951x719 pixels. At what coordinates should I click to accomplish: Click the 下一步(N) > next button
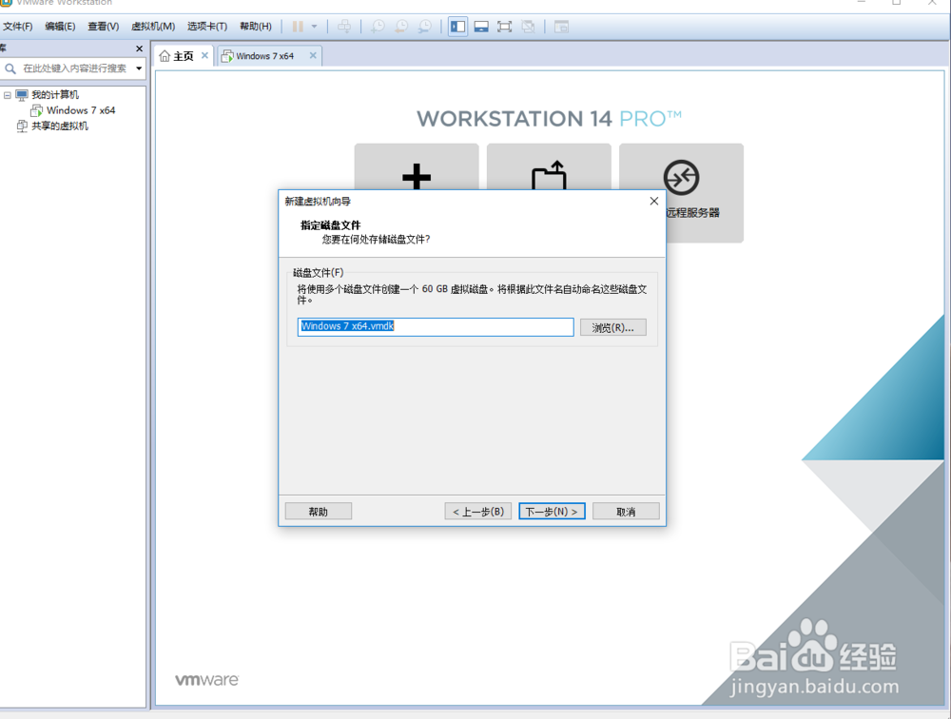click(552, 512)
